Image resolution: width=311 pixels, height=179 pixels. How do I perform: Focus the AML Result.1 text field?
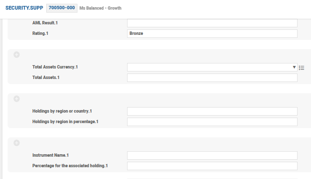(212, 23)
